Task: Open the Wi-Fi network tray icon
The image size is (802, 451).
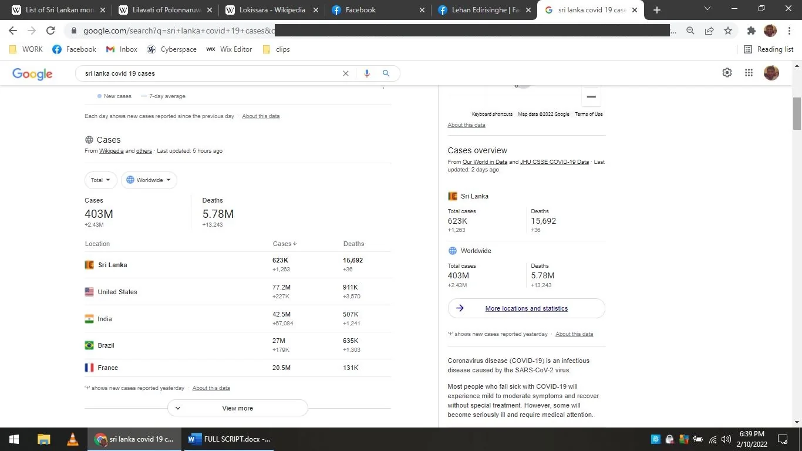Action: click(713, 439)
